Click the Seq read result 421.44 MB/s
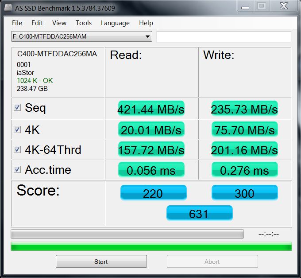 151,109
